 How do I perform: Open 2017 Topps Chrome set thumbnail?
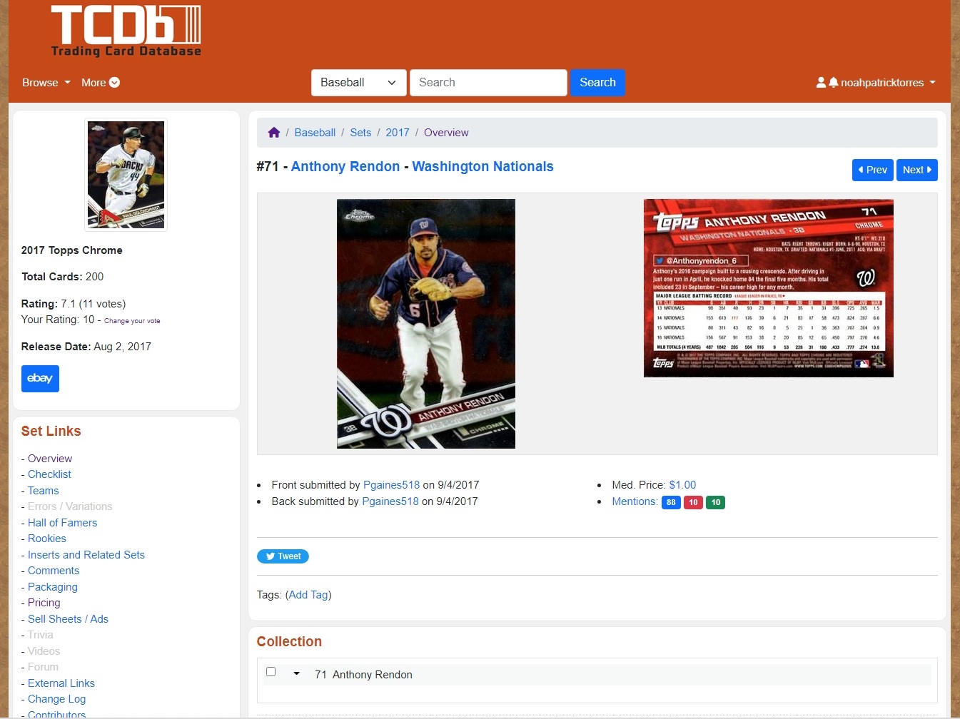(x=126, y=175)
